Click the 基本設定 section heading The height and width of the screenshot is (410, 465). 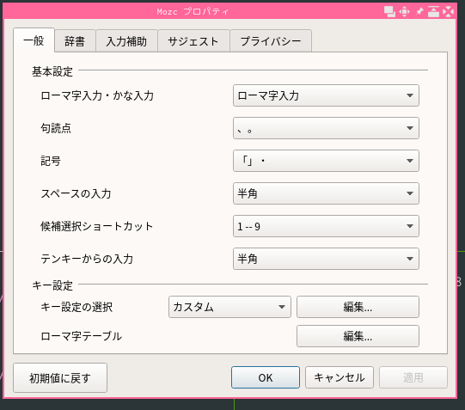(x=52, y=71)
